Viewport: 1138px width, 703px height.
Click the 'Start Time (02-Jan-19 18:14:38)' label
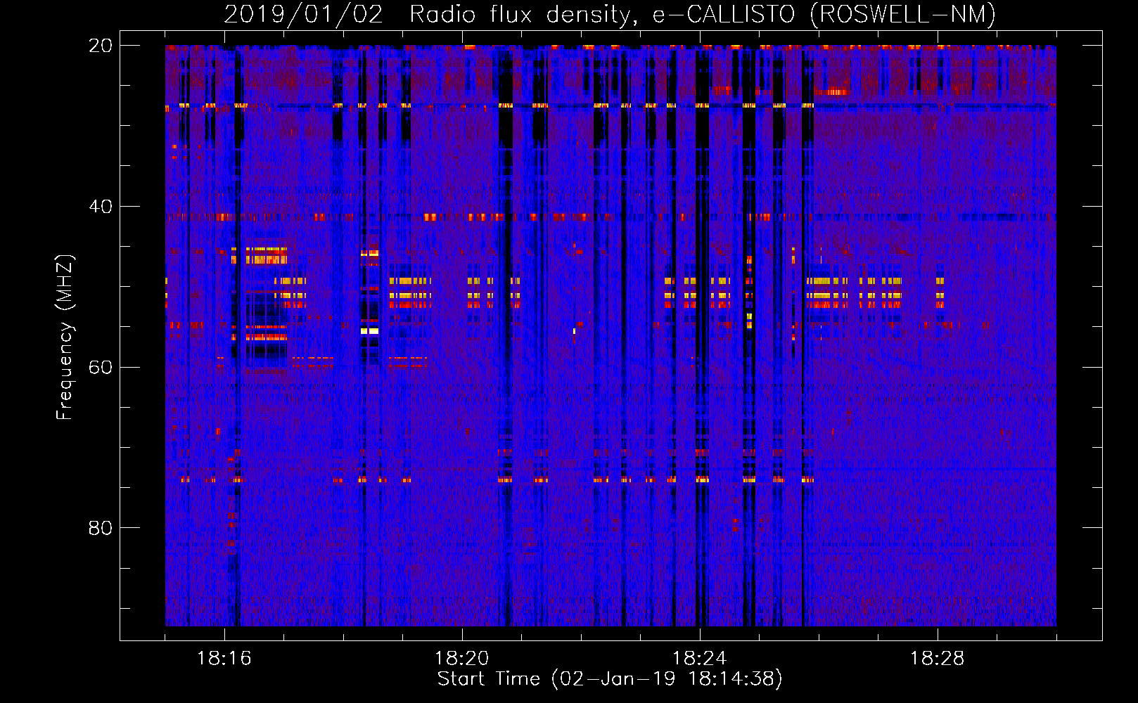(x=610, y=679)
